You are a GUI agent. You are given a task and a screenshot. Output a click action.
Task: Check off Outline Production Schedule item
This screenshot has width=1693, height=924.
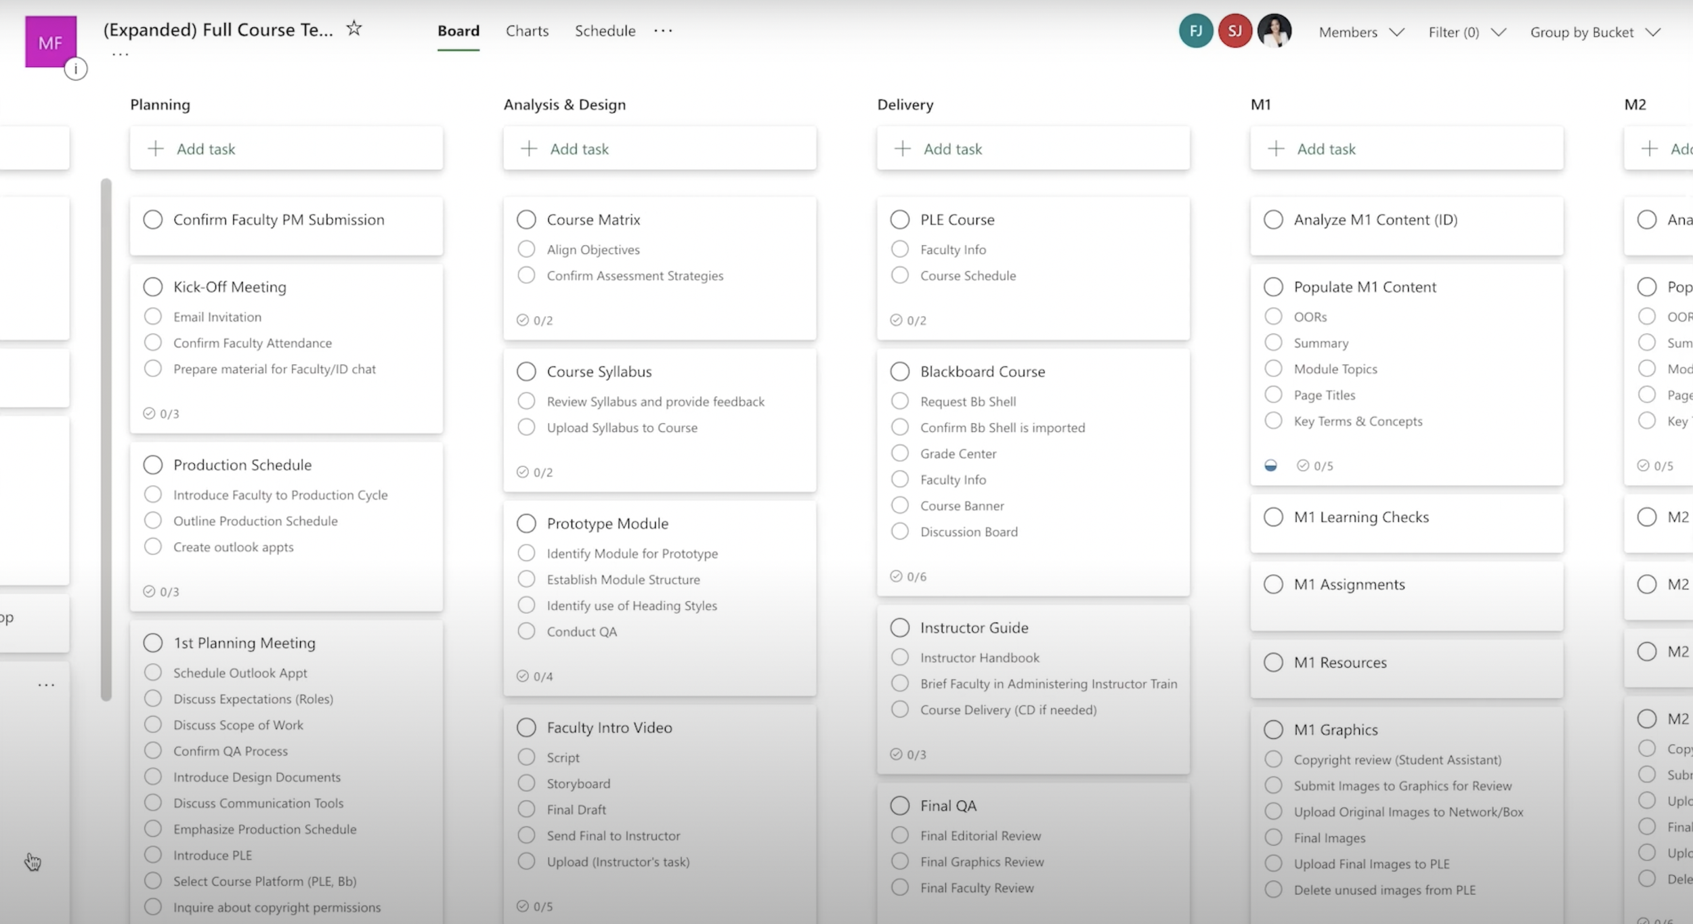153,520
